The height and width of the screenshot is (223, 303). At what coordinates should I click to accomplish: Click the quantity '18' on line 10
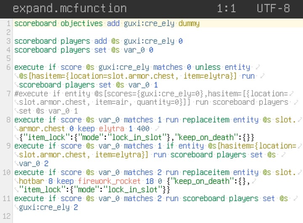pos(149,181)
